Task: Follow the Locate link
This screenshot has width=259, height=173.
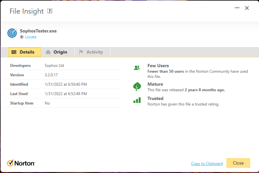Action: click(31, 37)
